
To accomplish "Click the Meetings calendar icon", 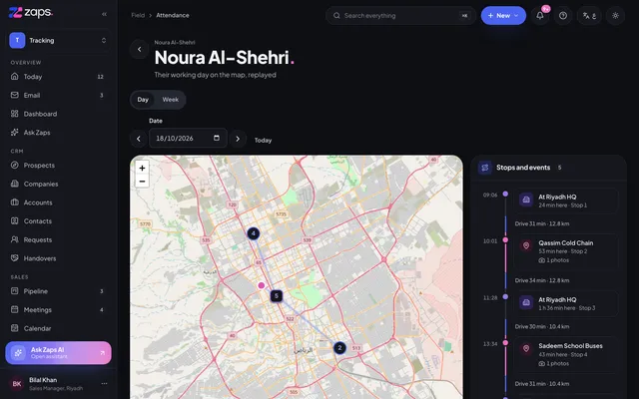I will pyautogui.click(x=15, y=310).
